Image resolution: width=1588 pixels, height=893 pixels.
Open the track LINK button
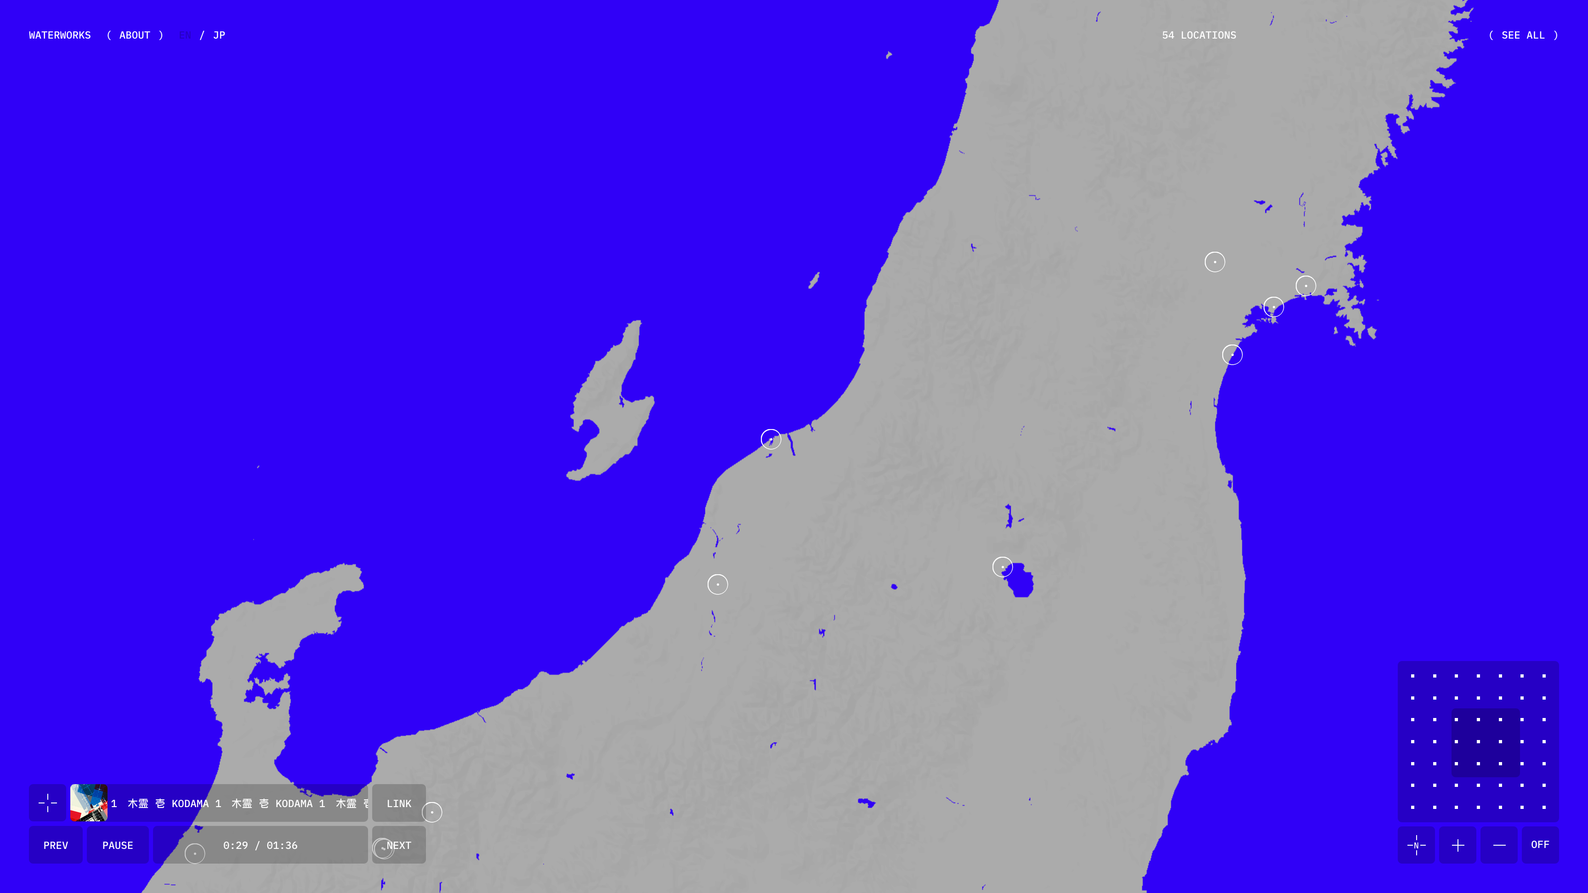(399, 803)
